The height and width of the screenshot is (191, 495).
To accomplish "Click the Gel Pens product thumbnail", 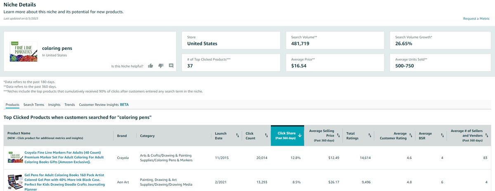I will (x=15, y=181).
